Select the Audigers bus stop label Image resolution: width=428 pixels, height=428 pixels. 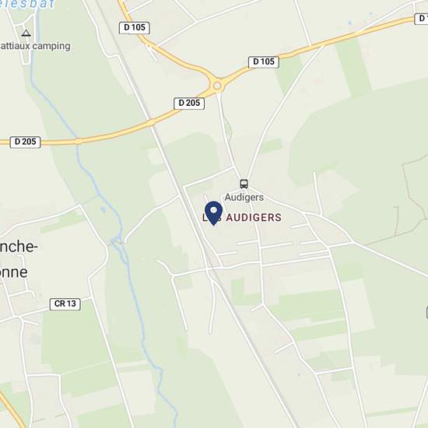[244, 197]
